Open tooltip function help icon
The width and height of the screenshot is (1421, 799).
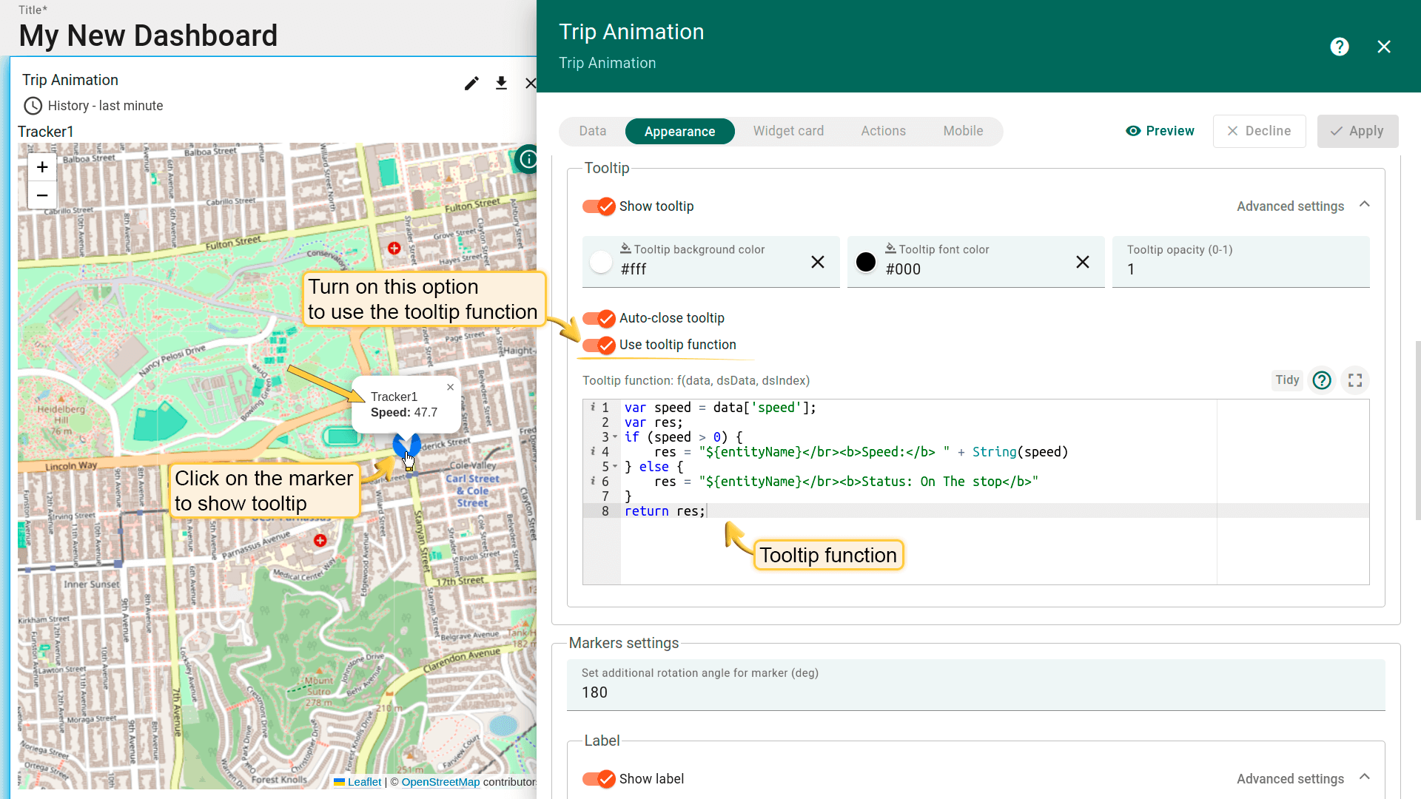1322,380
